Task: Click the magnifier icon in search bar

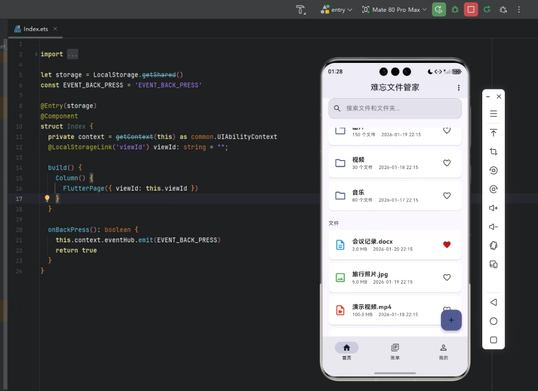Action: click(x=338, y=108)
